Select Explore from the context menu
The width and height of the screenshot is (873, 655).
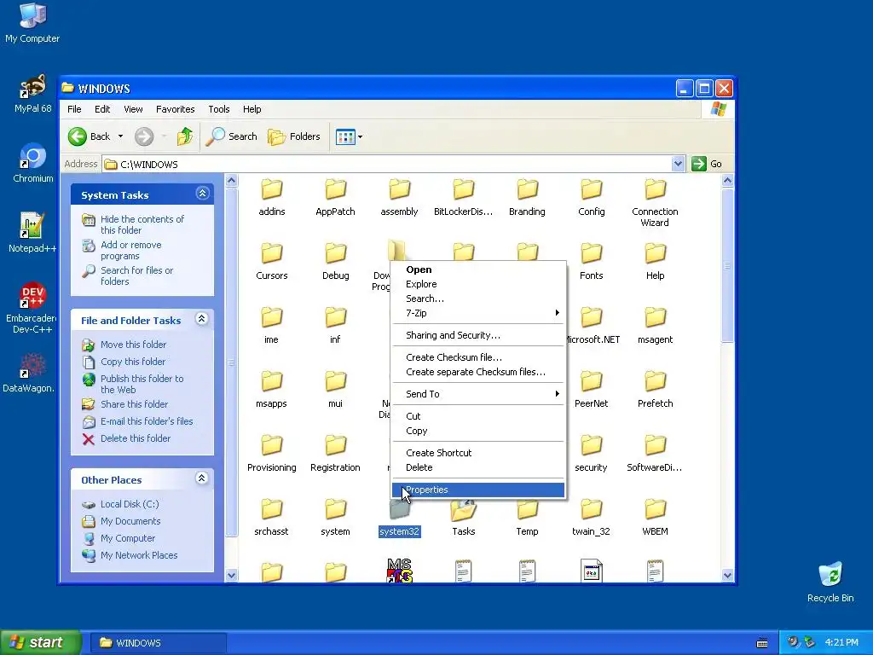(478, 284)
